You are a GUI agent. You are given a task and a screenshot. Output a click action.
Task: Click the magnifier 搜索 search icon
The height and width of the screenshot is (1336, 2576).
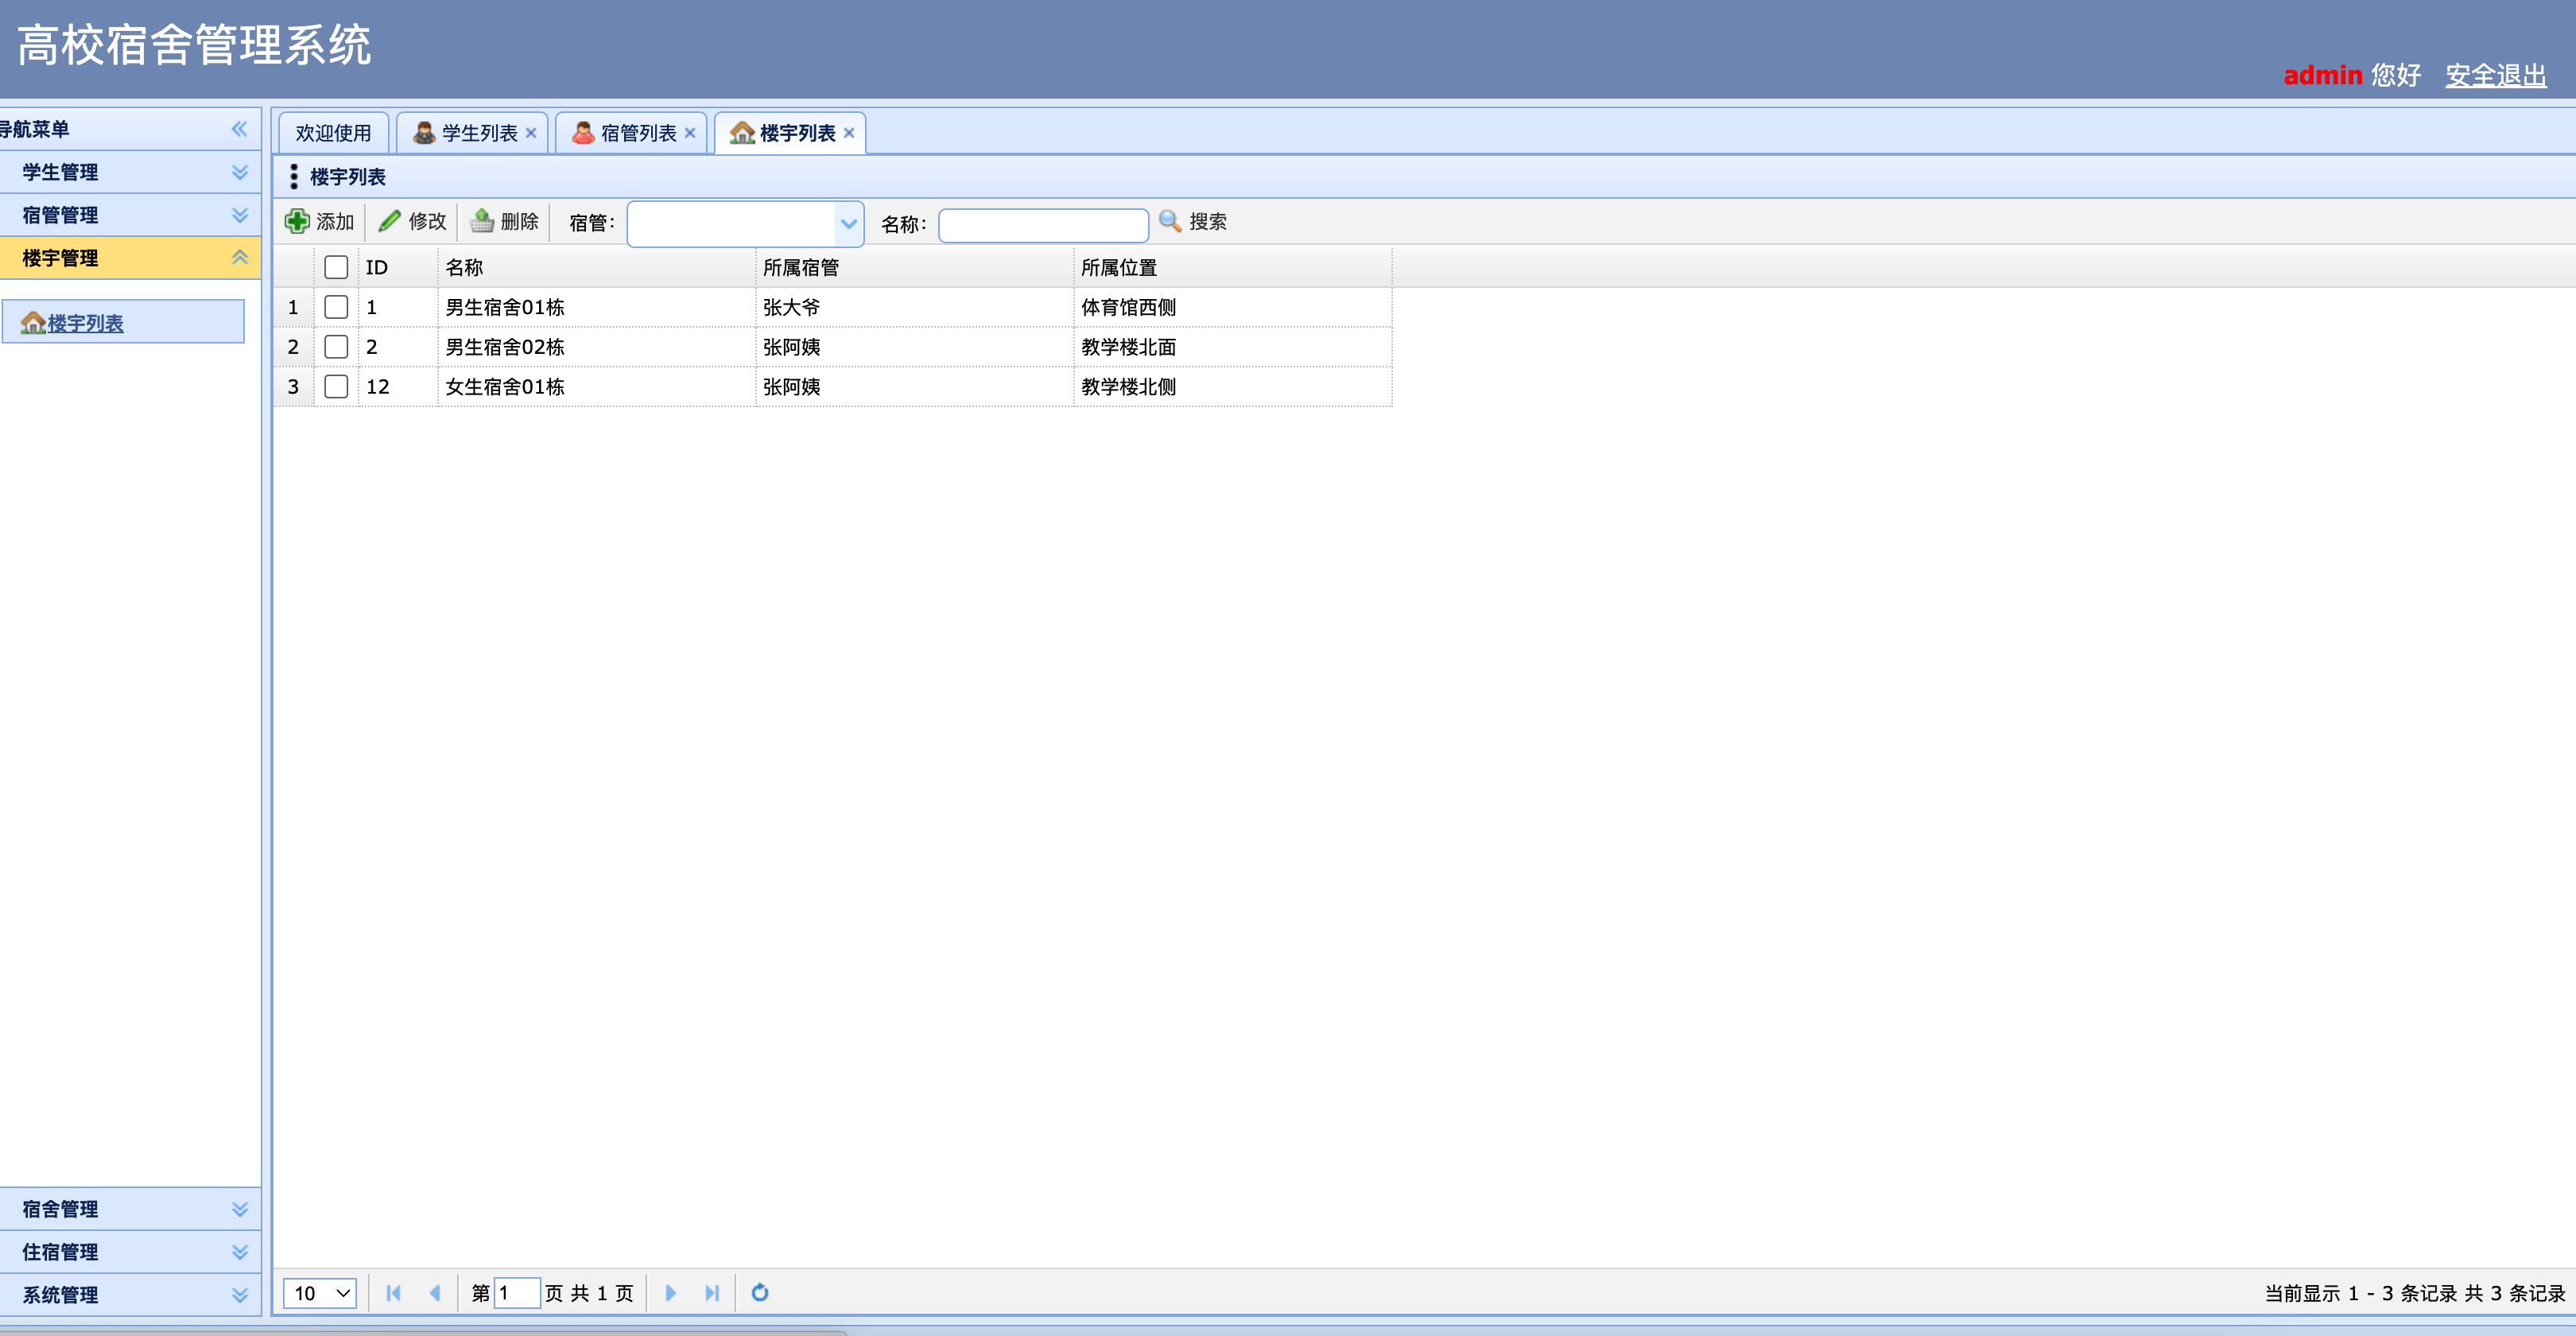tap(1169, 221)
